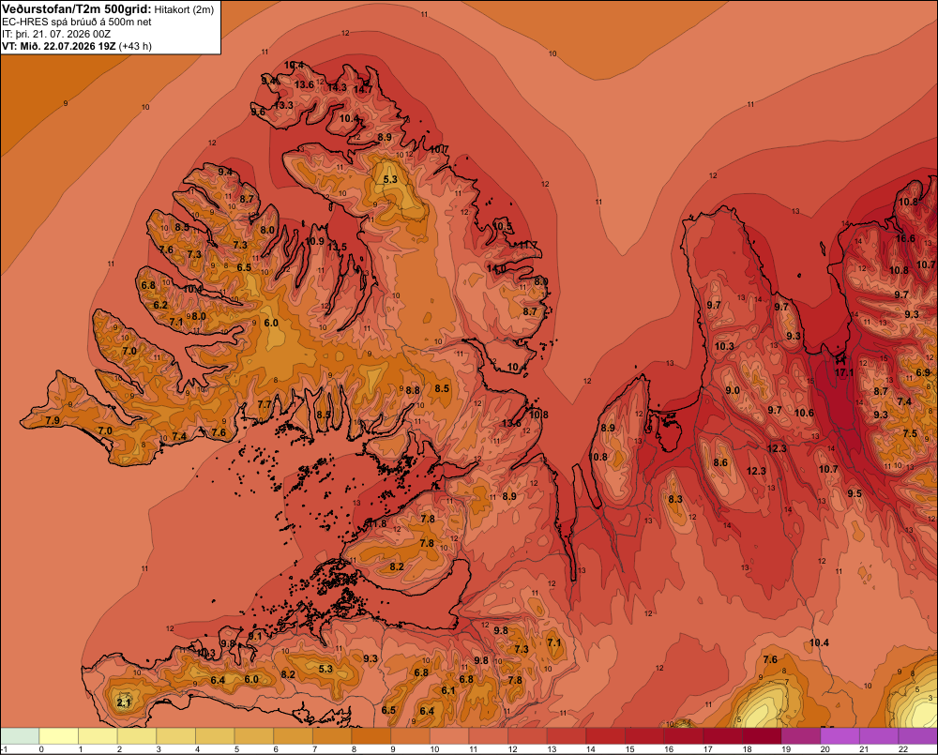The height and width of the screenshot is (755, 938).
Task: Click the forecast offset "(+43 h)"
Action: pos(135,46)
